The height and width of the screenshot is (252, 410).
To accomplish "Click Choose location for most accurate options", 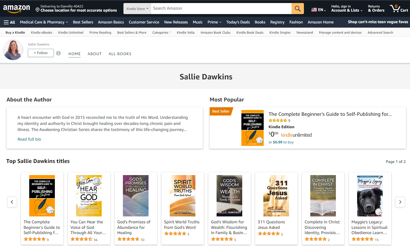I will point(79,10).
